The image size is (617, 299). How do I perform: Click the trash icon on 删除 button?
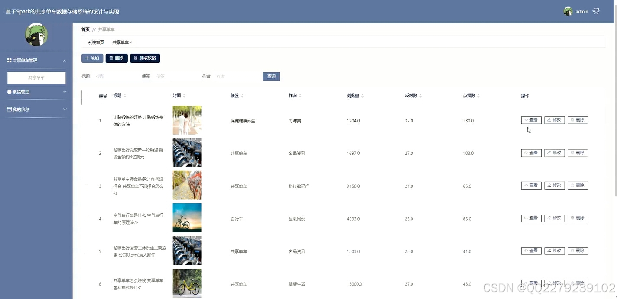tap(110, 58)
